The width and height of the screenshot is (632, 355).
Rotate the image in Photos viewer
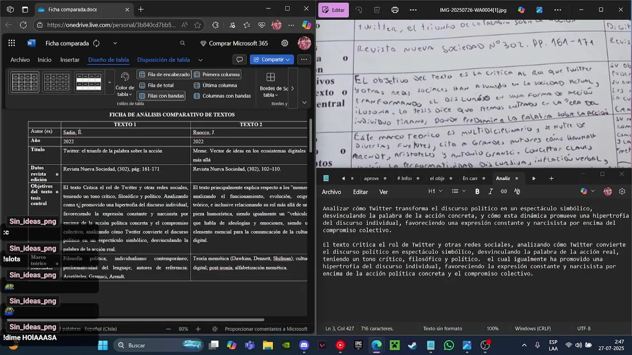(359, 10)
